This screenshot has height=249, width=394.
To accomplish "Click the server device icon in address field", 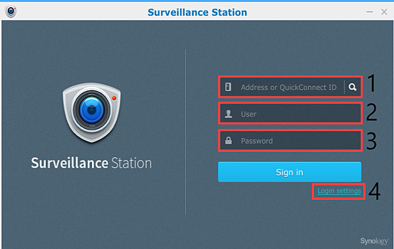I will click(228, 86).
